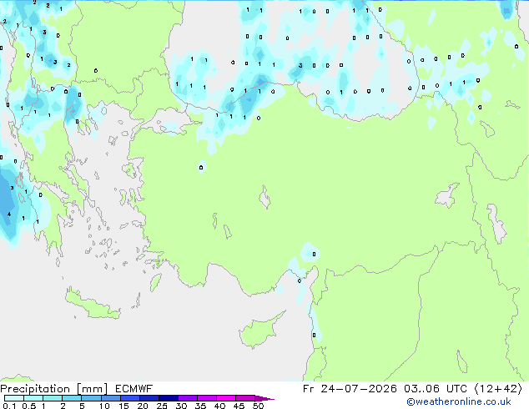Click the legend scale label "45"
The height and width of the screenshot is (409, 529).
[x=239, y=406]
